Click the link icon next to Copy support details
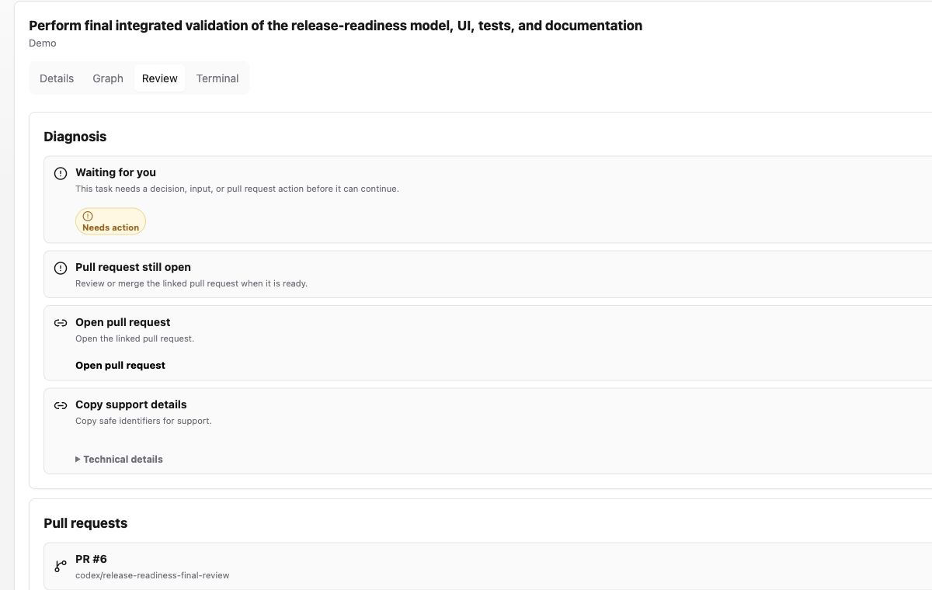The height and width of the screenshot is (590, 932). (61, 405)
